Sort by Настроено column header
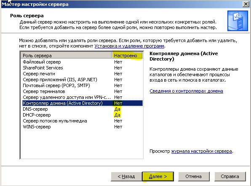This screenshot has height=186, width=251. point(127,56)
